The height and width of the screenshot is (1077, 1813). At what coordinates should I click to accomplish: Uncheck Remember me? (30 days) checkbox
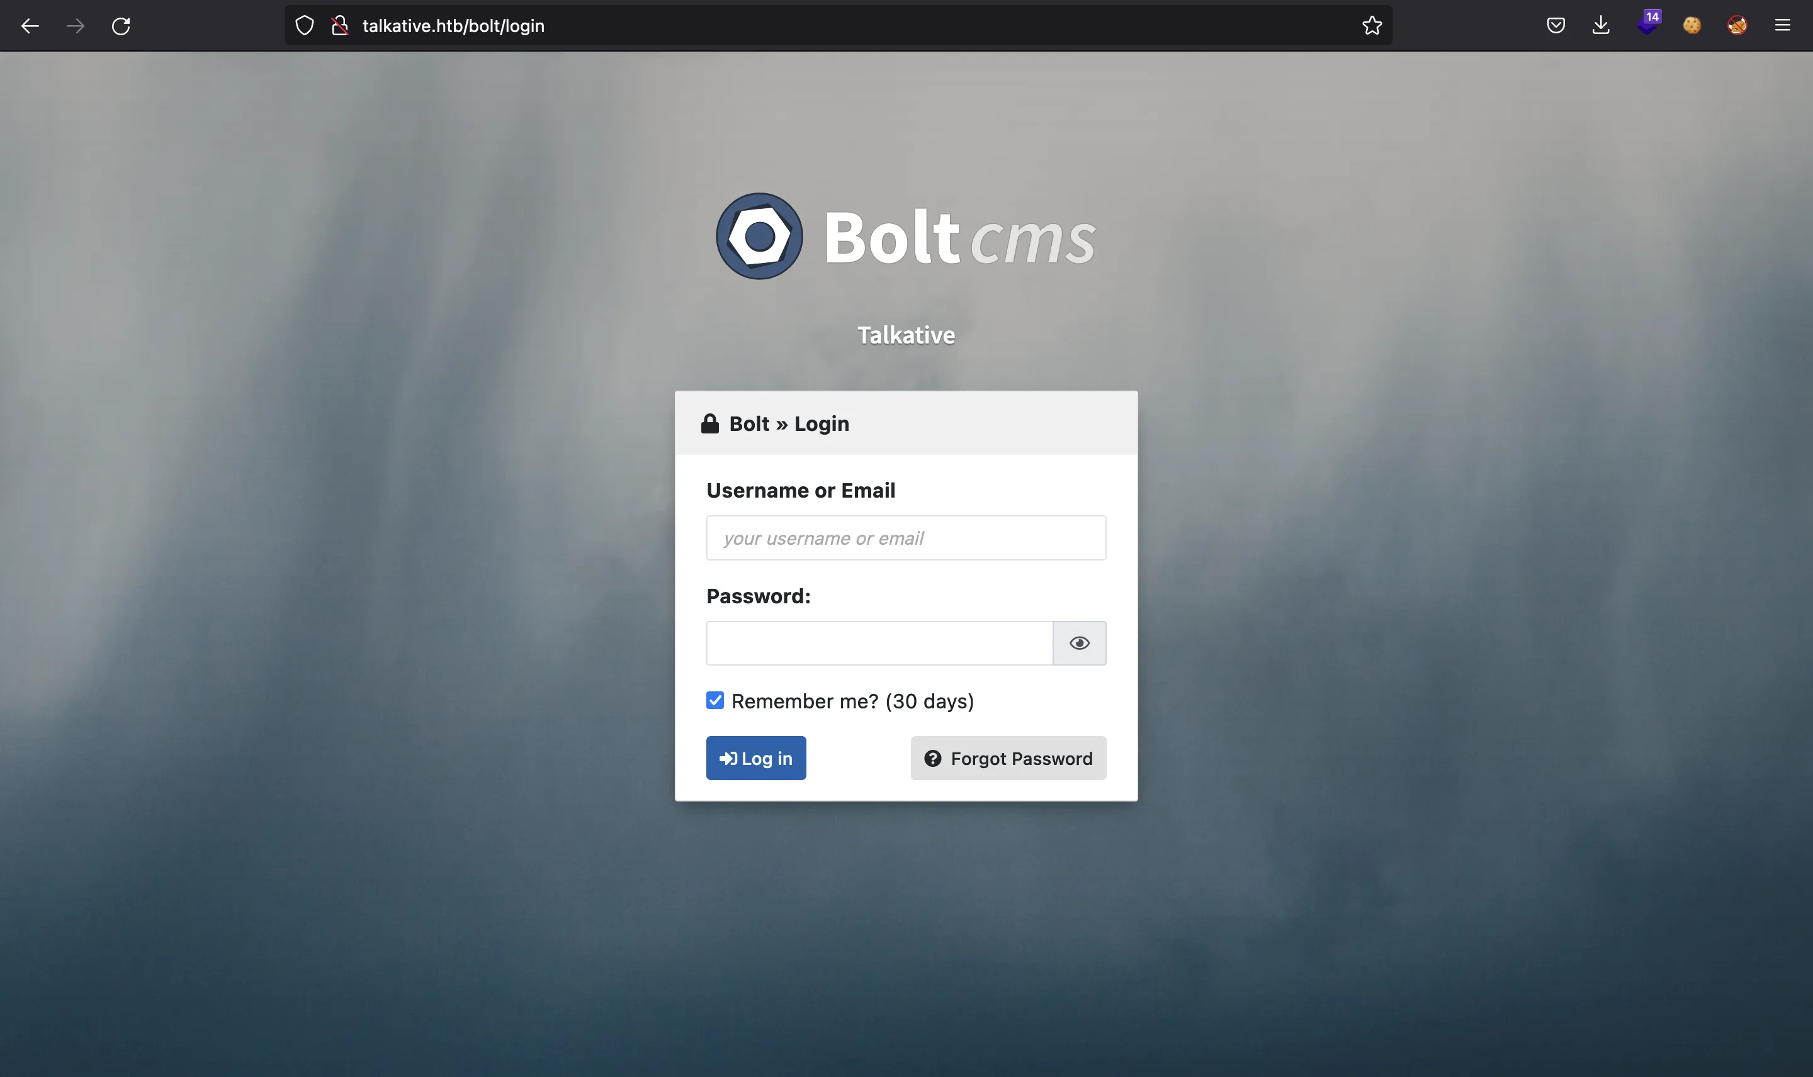tap(715, 700)
